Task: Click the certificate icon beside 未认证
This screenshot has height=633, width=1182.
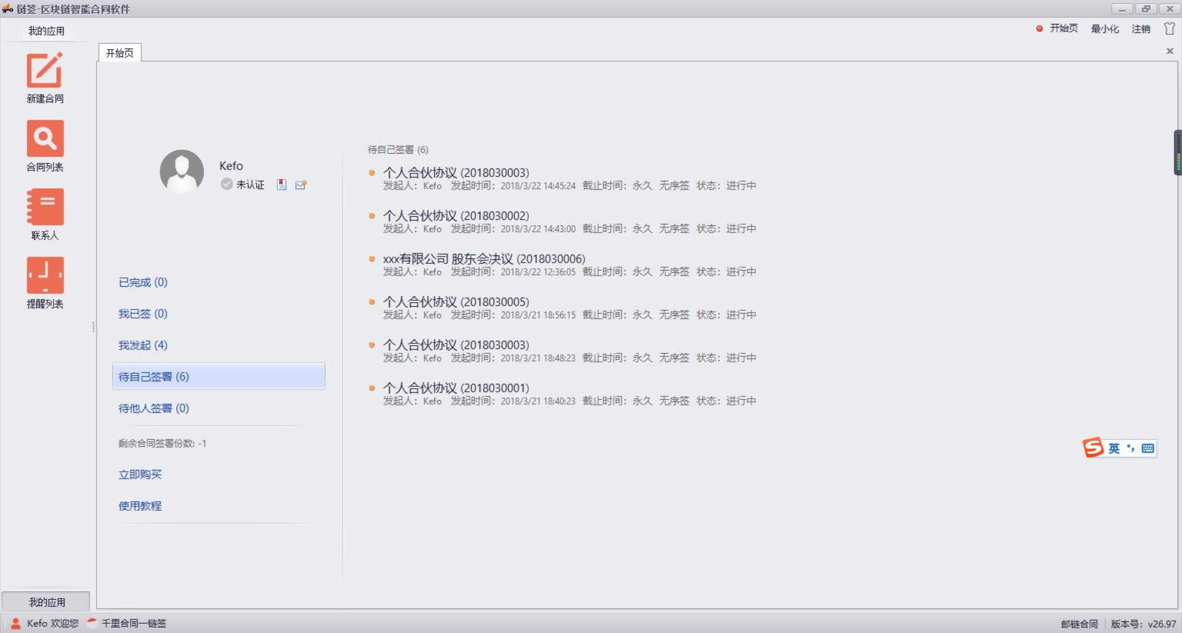Action: 281,185
